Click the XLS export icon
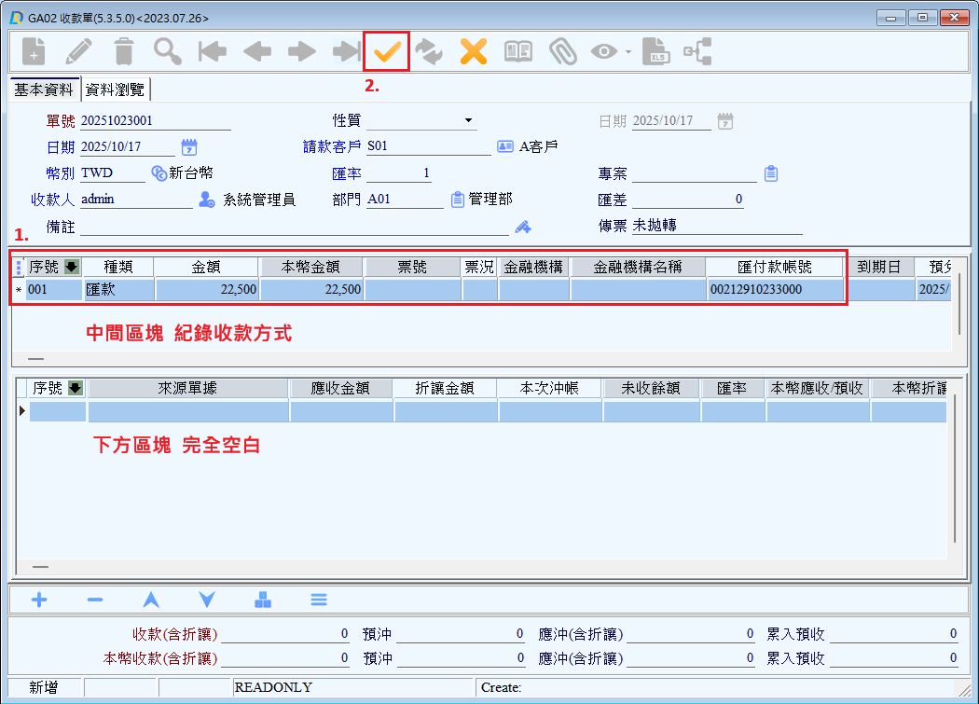The width and height of the screenshot is (979, 704). coord(657,51)
